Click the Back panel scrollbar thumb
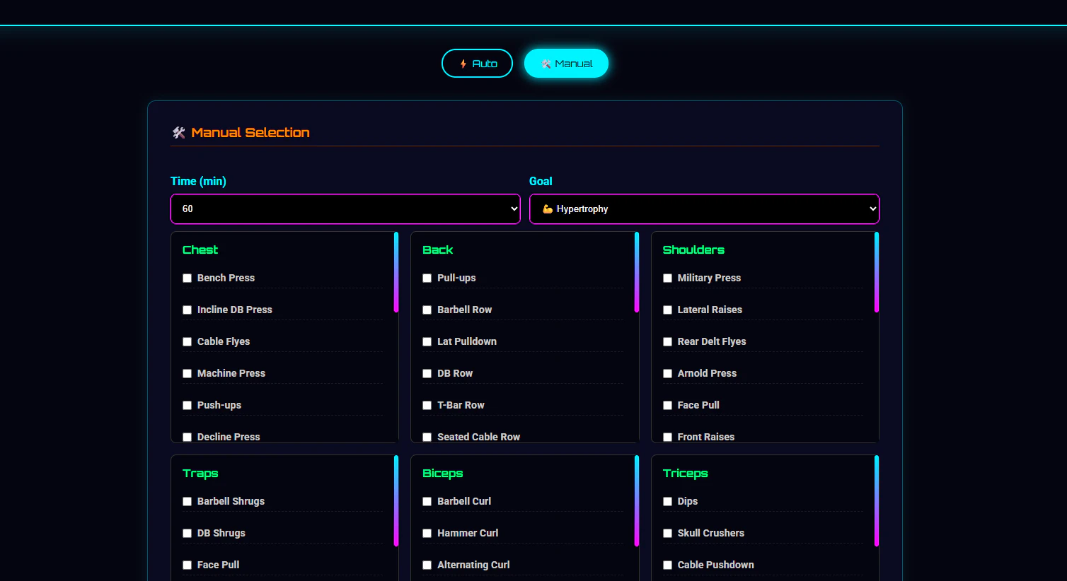 pyautogui.click(x=637, y=272)
